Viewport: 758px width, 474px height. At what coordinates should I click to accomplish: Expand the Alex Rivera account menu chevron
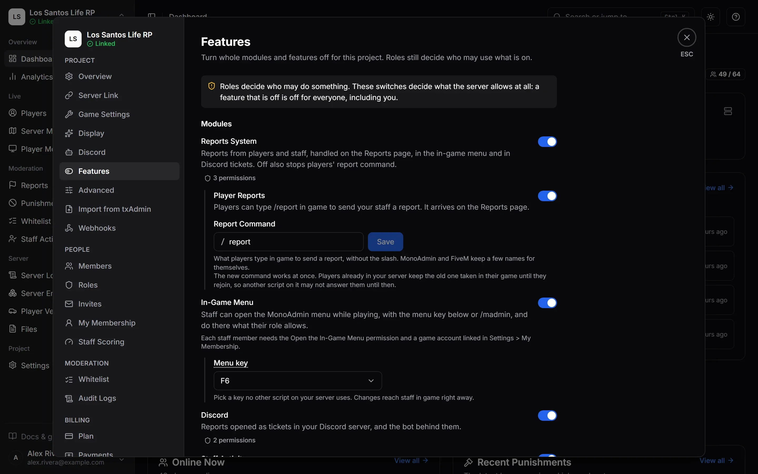coord(122,460)
